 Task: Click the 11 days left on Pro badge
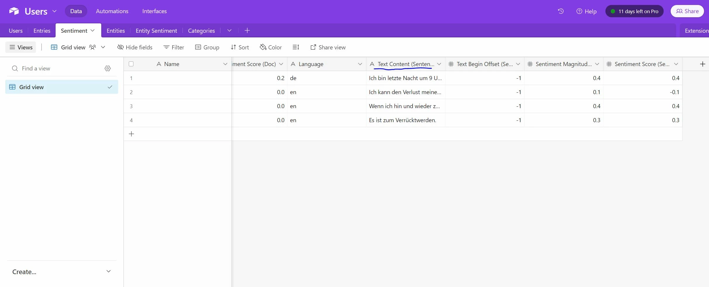(634, 11)
